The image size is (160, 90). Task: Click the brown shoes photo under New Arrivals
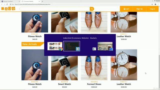(94, 68)
